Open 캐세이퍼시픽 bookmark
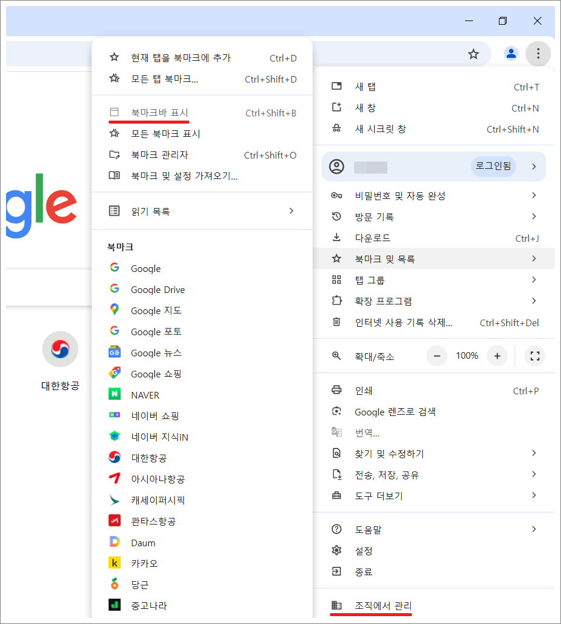 [x=202, y=500]
